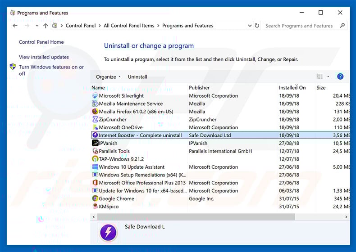Open Turn Windows features on or off

point(51,70)
